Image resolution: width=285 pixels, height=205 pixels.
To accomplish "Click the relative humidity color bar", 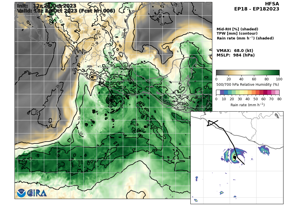I will (x=248, y=73).
